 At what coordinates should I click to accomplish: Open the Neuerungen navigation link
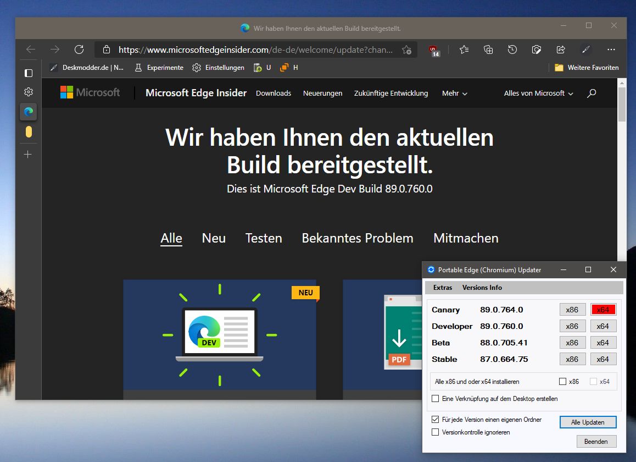click(x=322, y=93)
